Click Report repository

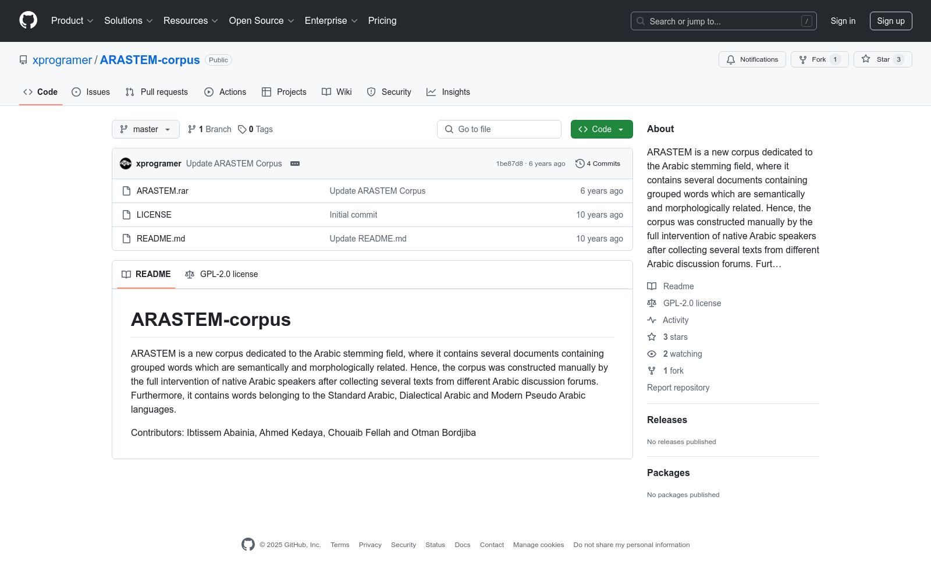(678, 388)
